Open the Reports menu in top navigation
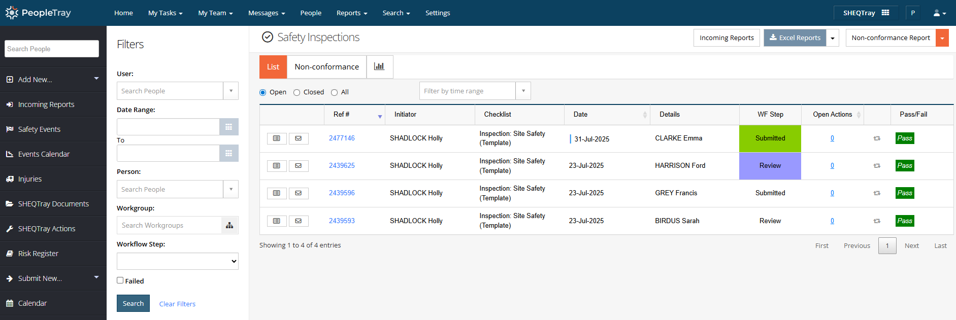 (351, 13)
